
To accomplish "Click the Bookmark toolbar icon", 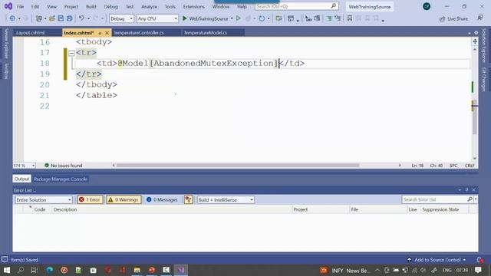I will (x=350, y=18).
